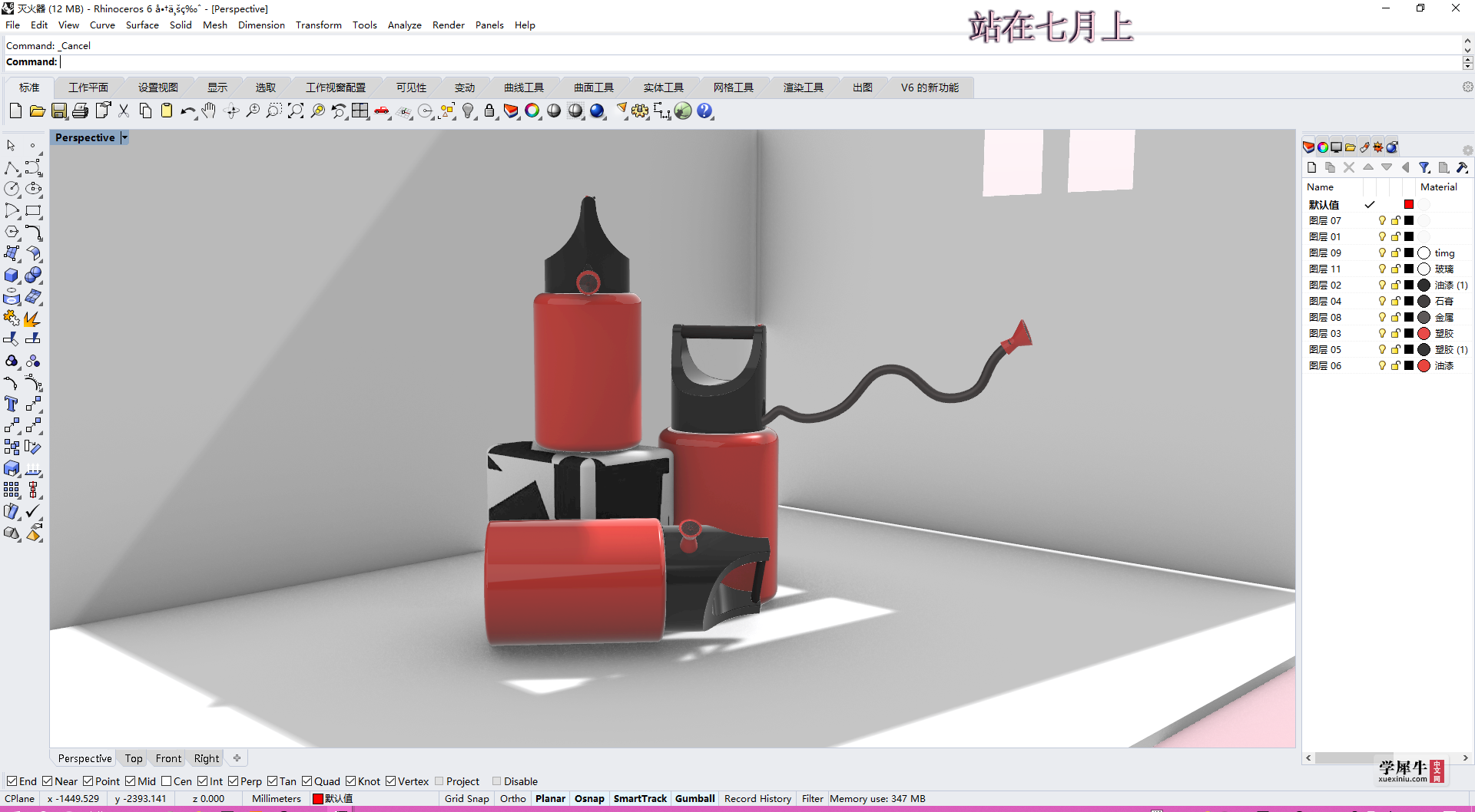Enable Cen osnap checkbox
The width and height of the screenshot is (1475, 812).
pyautogui.click(x=167, y=781)
